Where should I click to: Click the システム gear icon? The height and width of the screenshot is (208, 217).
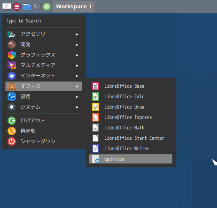(12, 107)
